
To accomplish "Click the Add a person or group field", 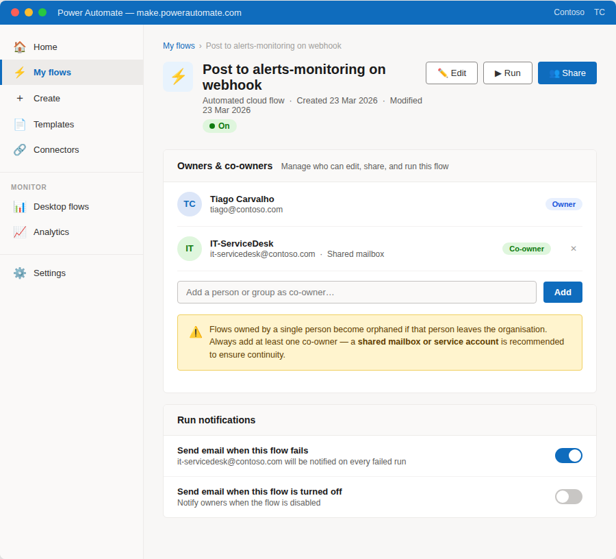I will coord(357,292).
